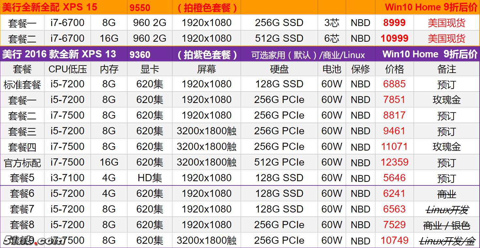Select the 6241 price cell
Viewport: 480px width, 248px height.
(395, 194)
